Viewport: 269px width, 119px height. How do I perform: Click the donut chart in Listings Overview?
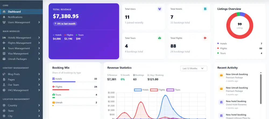pyautogui.click(x=240, y=25)
